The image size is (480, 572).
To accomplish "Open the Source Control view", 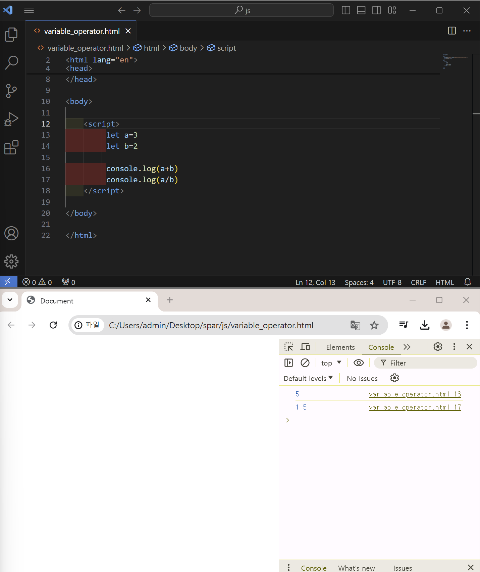I will (11, 91).
